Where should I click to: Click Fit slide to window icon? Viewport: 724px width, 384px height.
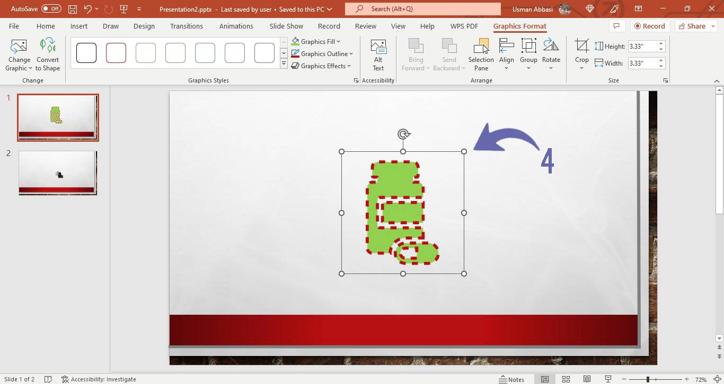point(716,379)
